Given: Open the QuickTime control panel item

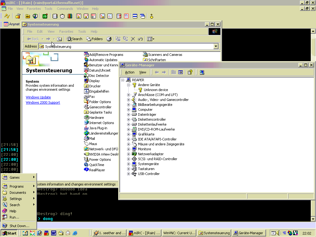Looking at the screenshot, I should coord(94,165).
